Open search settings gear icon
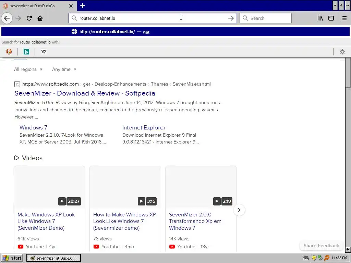 (x=342, y=52)
